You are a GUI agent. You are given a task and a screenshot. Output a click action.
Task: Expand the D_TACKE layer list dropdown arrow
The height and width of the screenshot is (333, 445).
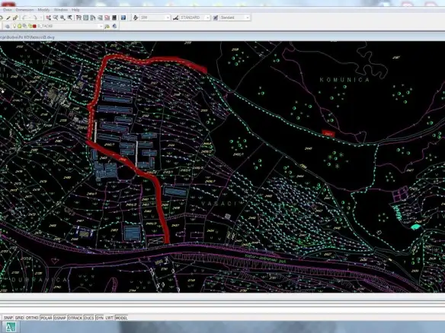pos(101,26)
